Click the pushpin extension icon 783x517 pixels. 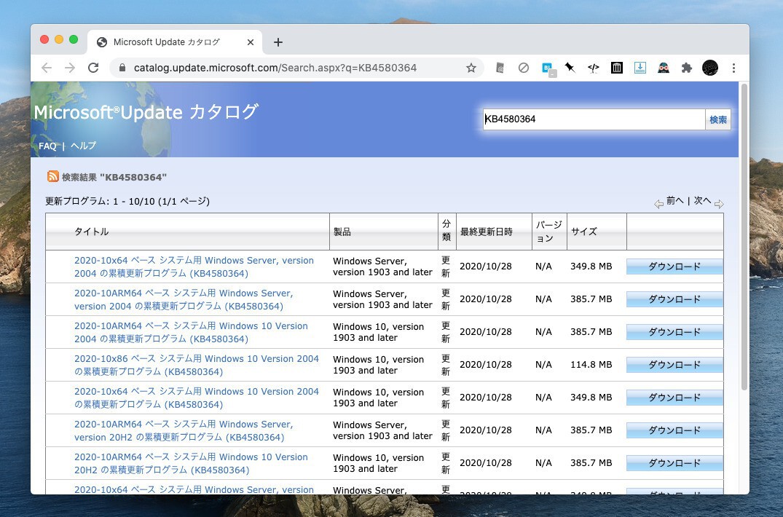570,68
